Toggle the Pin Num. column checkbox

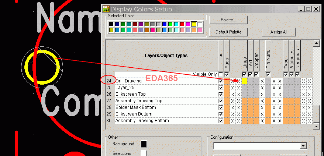pyautogui.click(x=268, y=74)
